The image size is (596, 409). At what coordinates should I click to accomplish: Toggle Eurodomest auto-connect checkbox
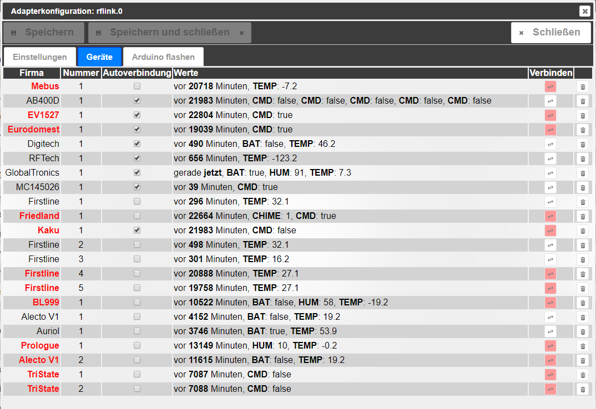(x=137, y=130)
